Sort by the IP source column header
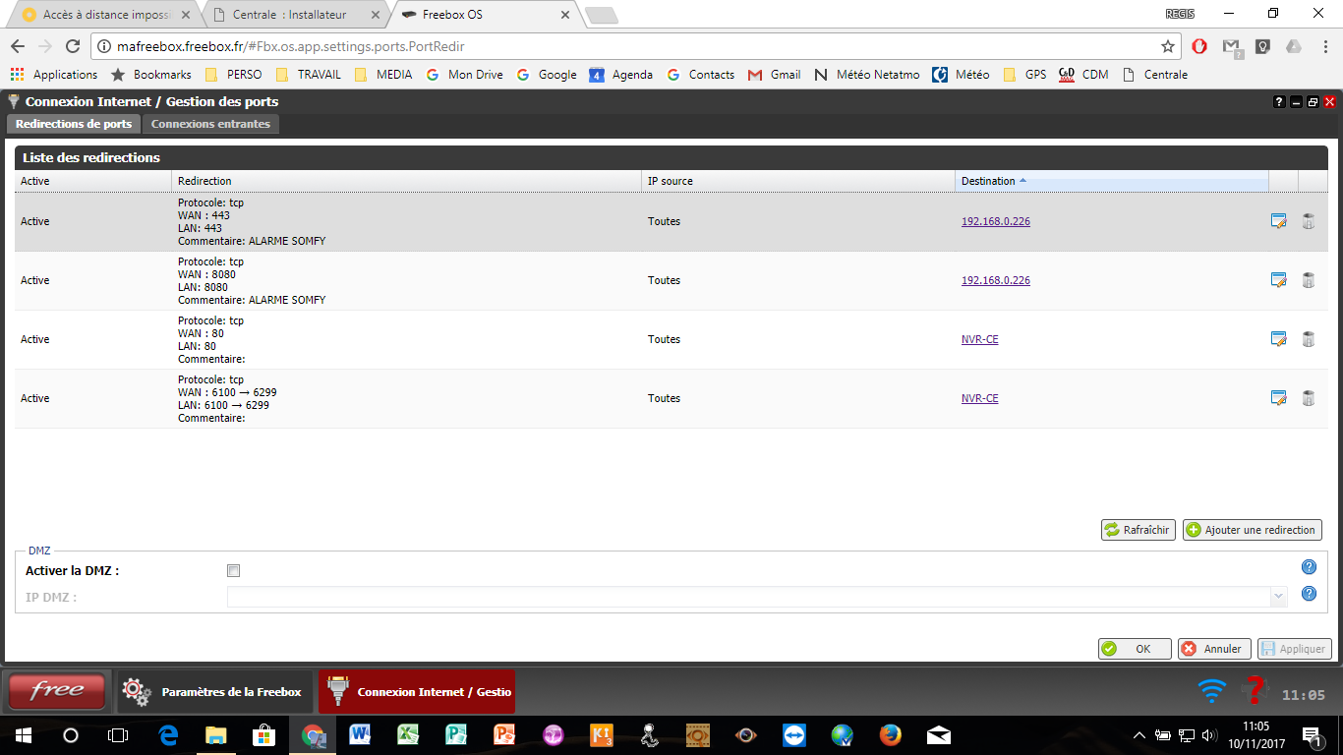Viewport: 1343px width, 755px height. point(797,181)
